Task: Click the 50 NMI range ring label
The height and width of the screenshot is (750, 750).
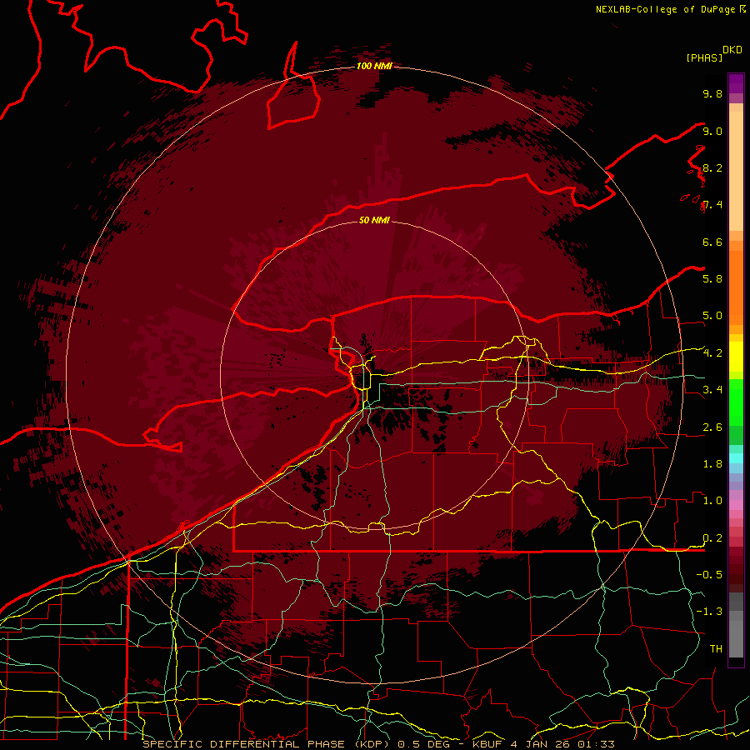Action: pyautogui.click(x=374, y=220)
